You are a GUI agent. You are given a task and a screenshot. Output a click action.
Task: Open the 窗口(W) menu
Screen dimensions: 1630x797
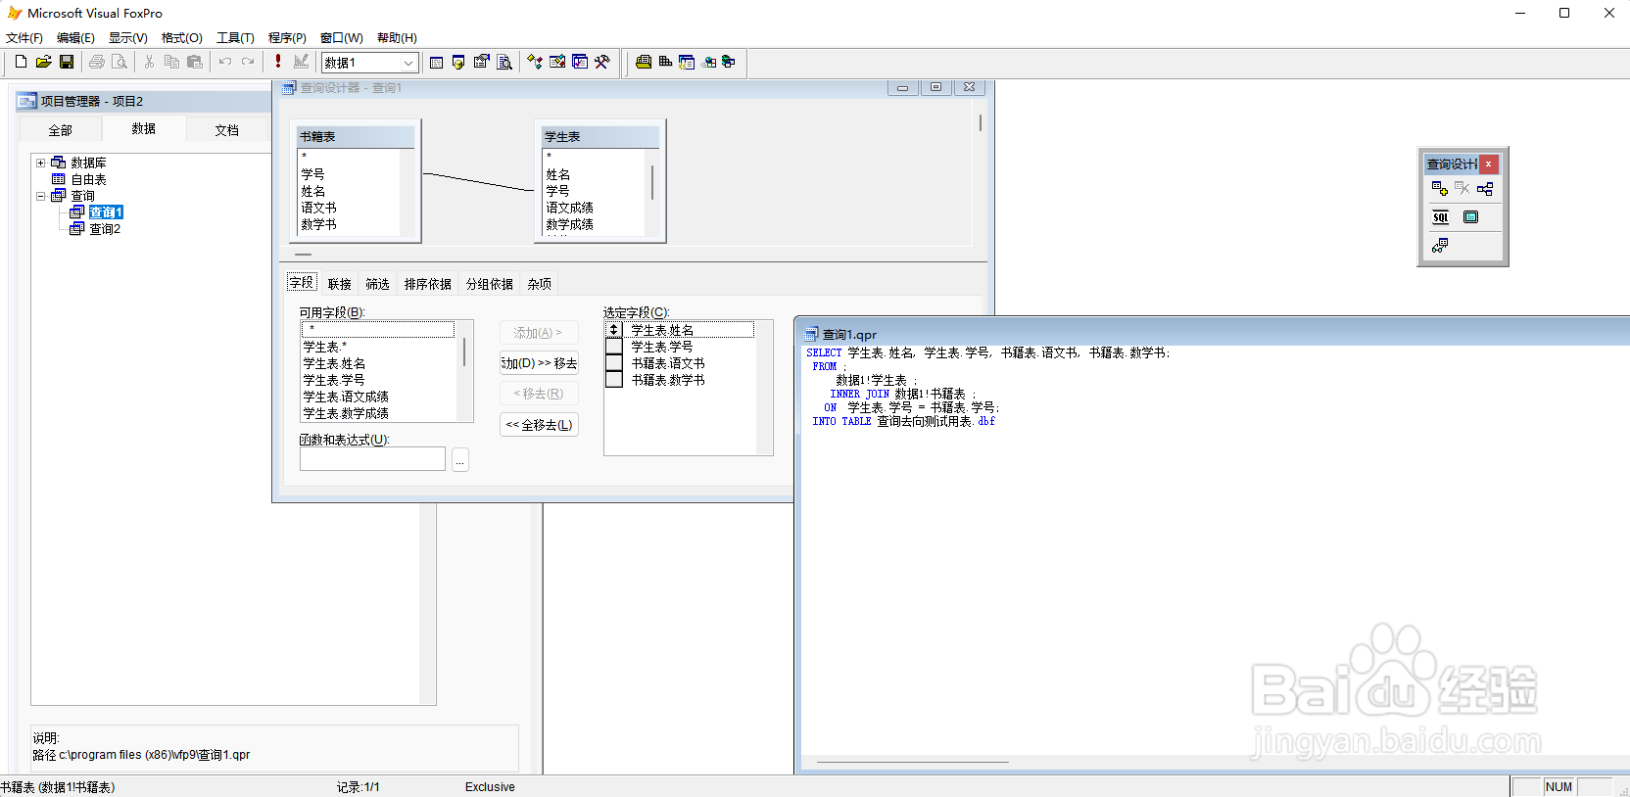341,38
